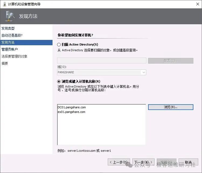Viewport: 202px width, 173px height.
Task: Click ex01.pangshare.com in the computer list
Action: pyautogui.click(x=71, y=112)
